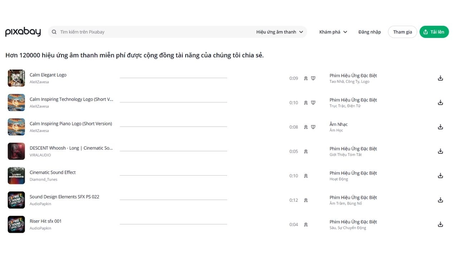Play Sound Design Elements SFX thumbnail
Screen dimensions: 458x258
pos(16,200)
